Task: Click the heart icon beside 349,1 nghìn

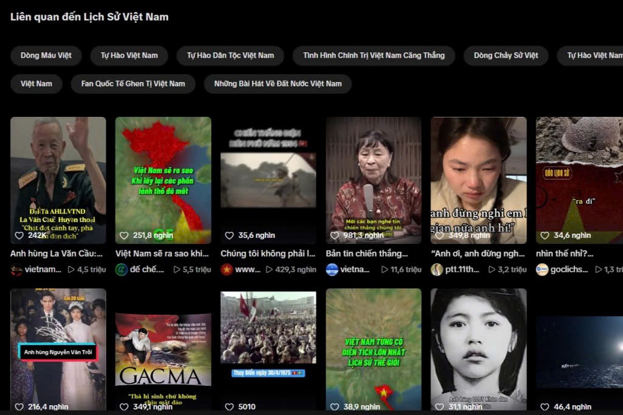Action: coord(124,406)
